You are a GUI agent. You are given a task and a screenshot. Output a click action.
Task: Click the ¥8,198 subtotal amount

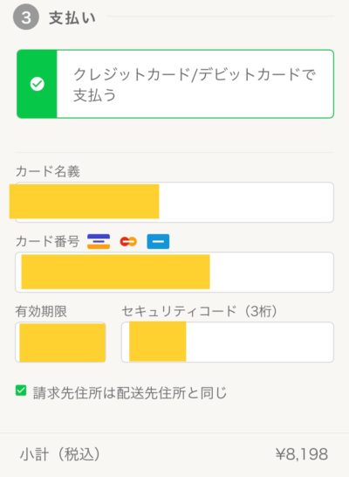coord(302,454)
